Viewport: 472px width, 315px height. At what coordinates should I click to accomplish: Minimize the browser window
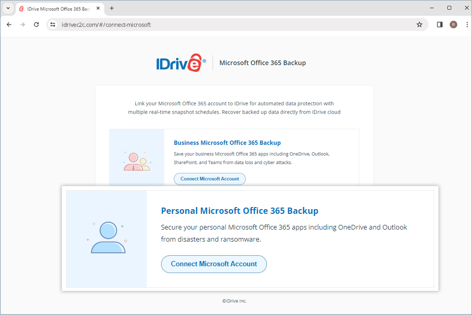click(x=432, y=8)
